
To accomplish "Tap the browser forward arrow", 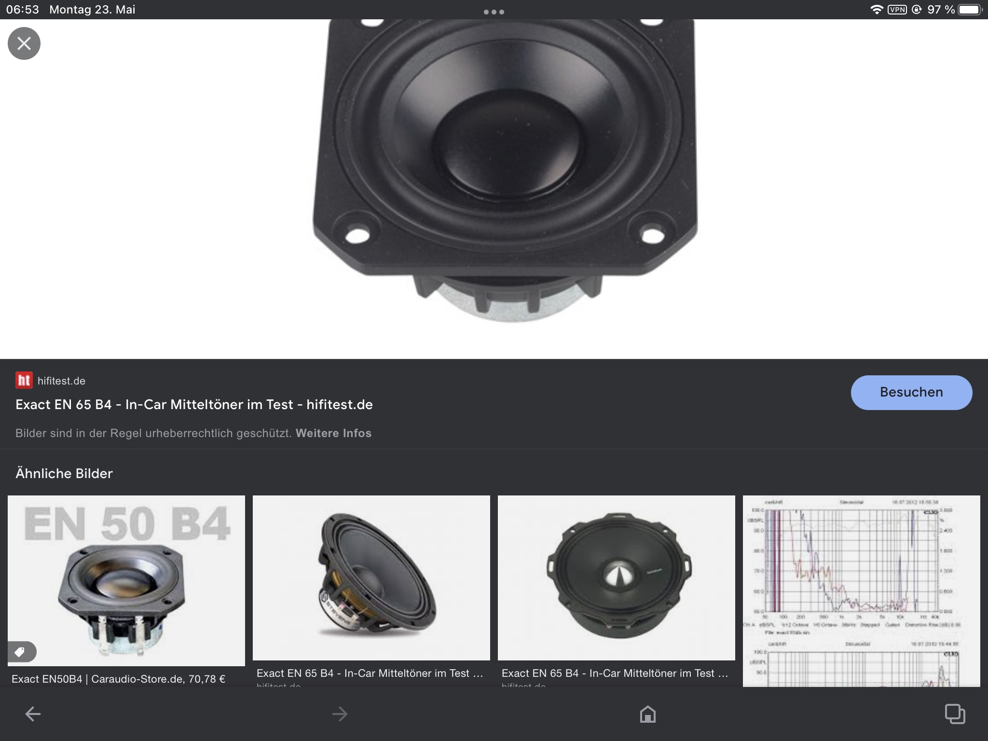I will pyautogui.click(x=340, y=714).
